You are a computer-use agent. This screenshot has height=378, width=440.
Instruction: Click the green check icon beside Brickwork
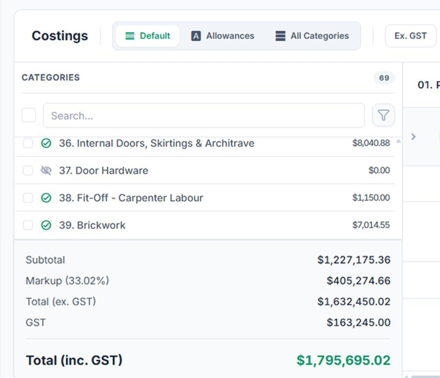click(46, 225)
